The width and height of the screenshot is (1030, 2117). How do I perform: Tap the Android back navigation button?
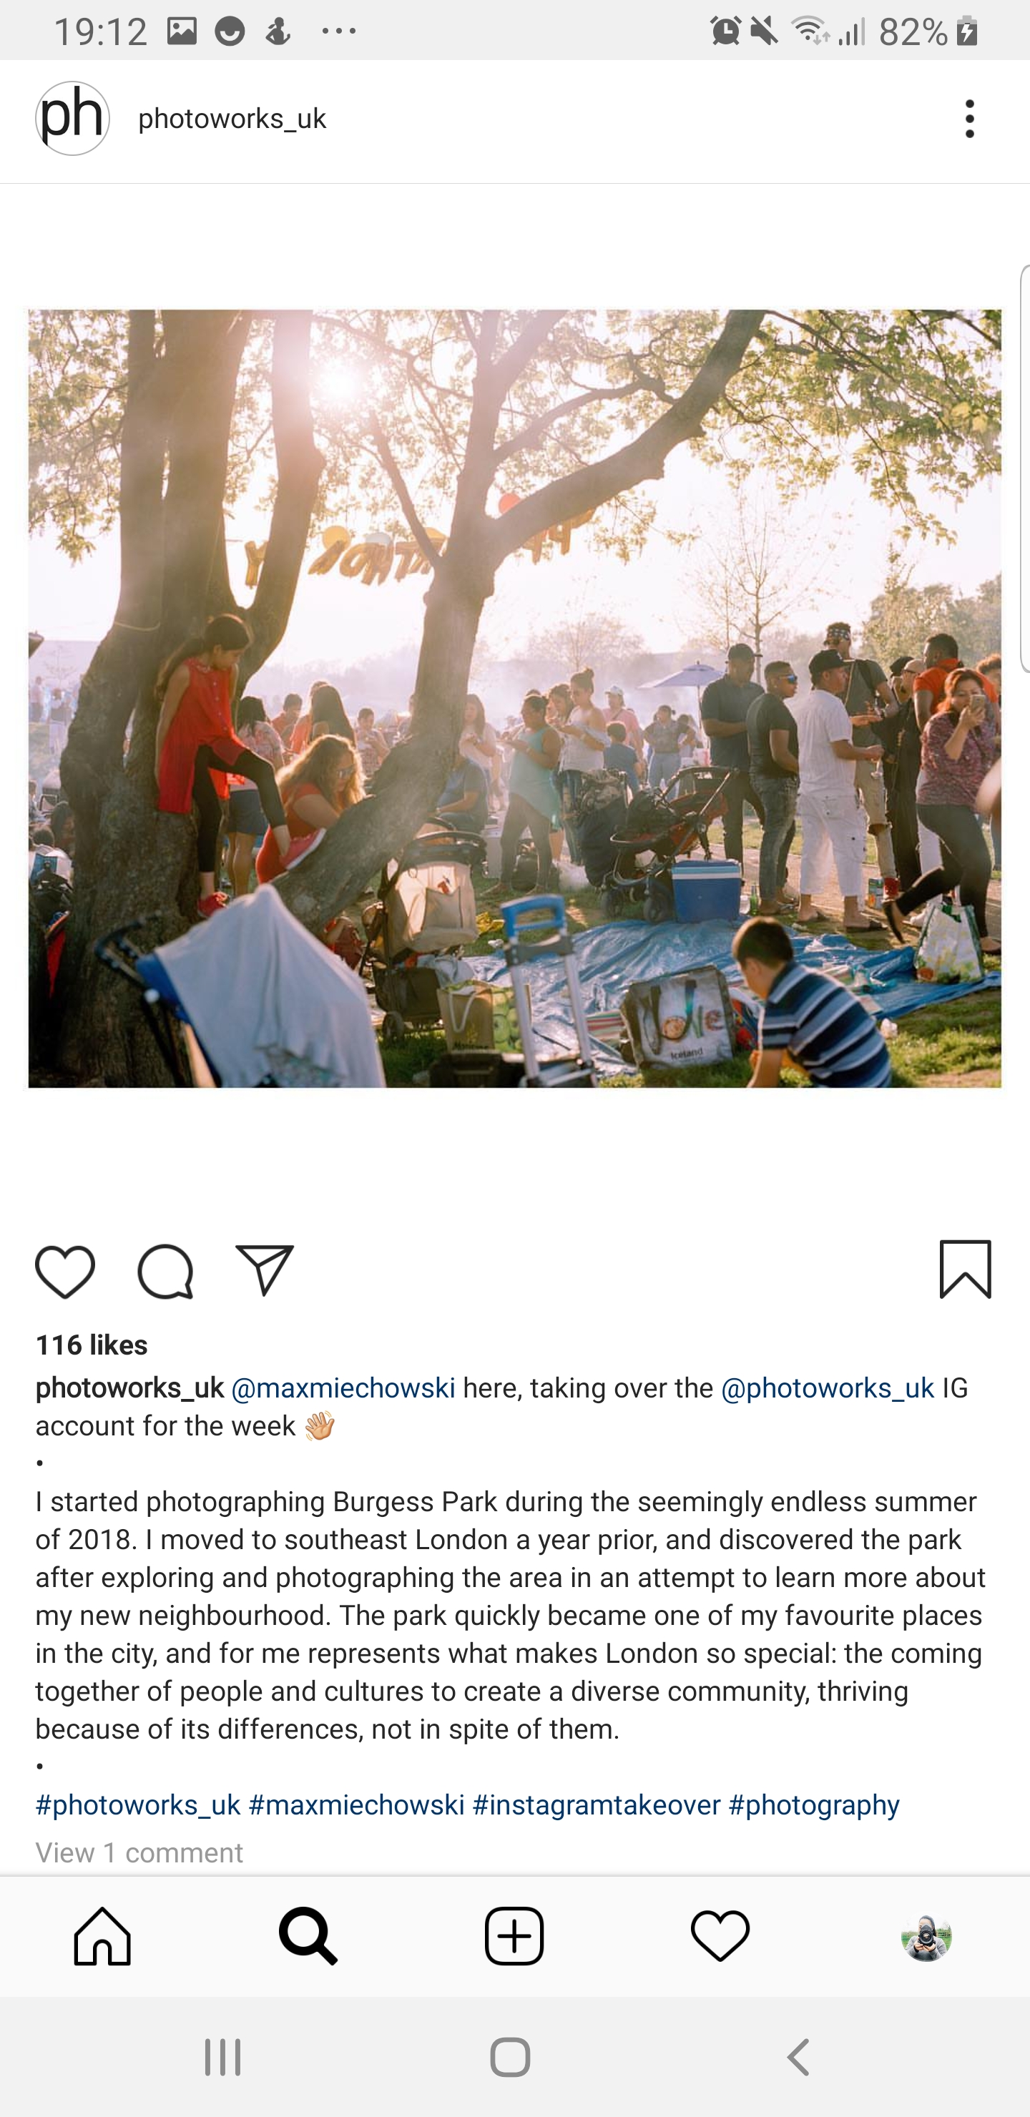click(798, 2057)
